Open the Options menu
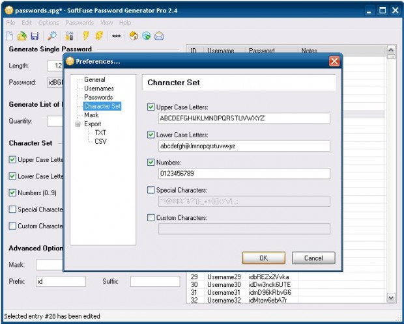 pyautogui.click(x=48, y=23)
